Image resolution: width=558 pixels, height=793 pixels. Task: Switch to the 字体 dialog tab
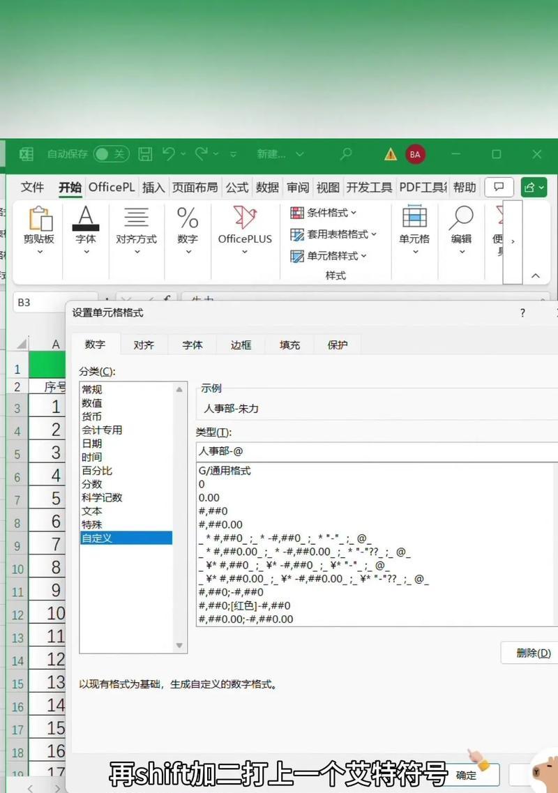click(193, 345)
